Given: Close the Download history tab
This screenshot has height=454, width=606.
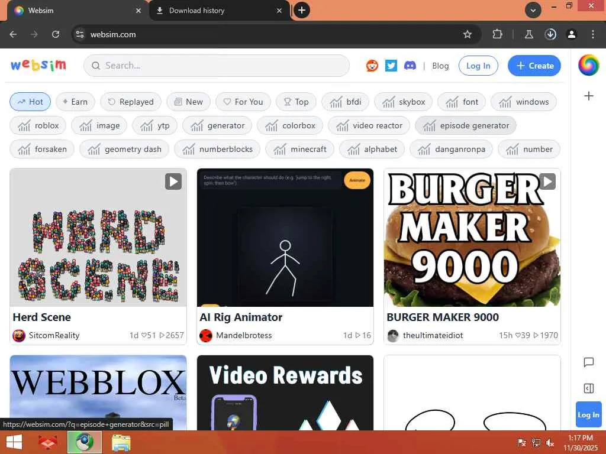Looking at the screenshot, I should pyautogui.click(x=279, y=11).
